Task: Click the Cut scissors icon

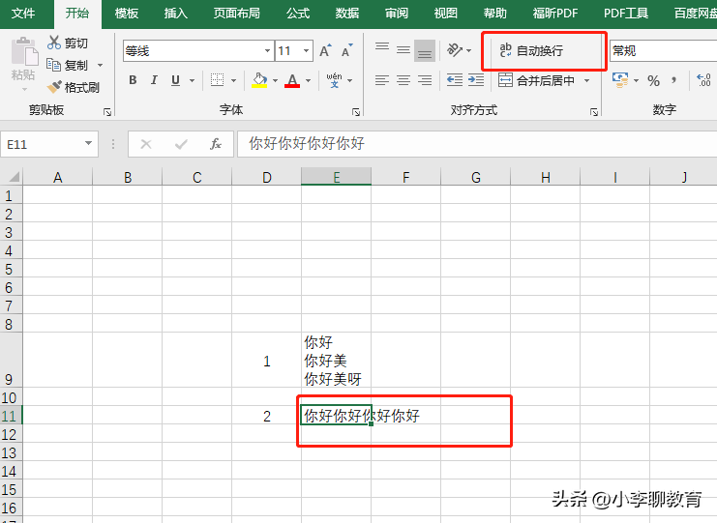Action: pos(54,43)
